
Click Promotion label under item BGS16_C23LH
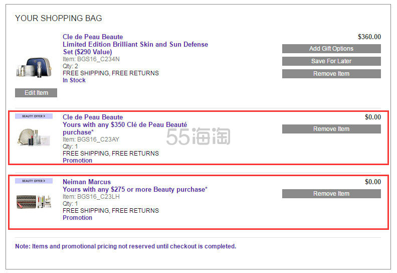(78, 218)
